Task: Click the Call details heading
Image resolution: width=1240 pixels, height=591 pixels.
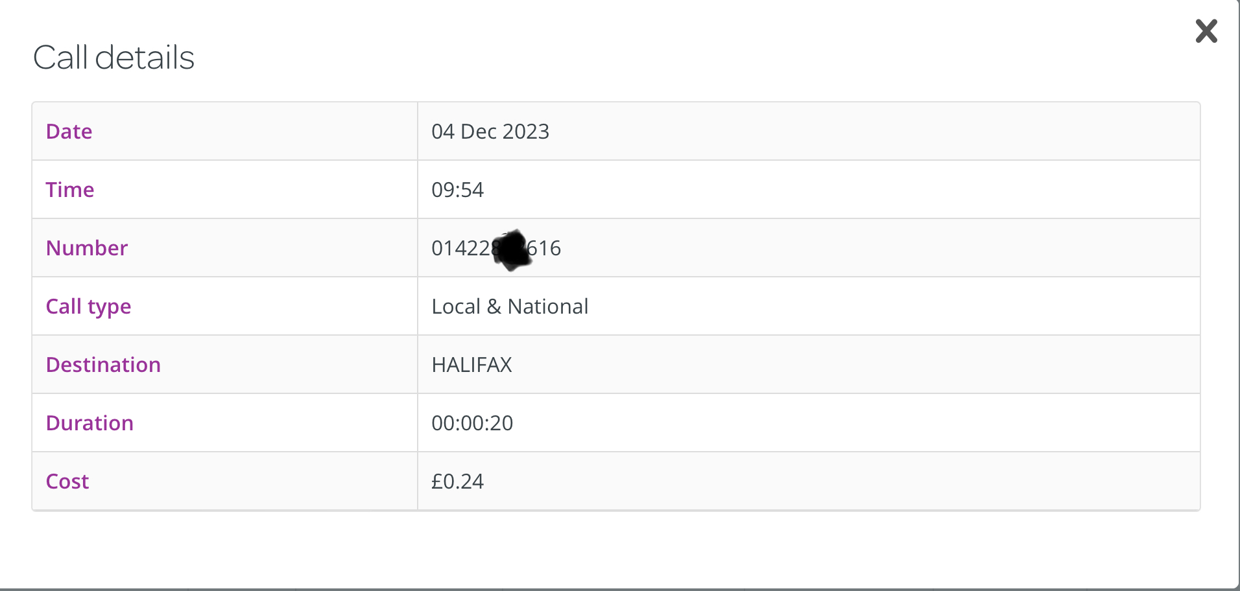Action: click(113, 57)
